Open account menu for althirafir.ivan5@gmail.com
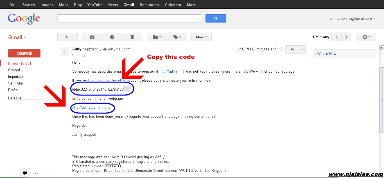This screenshot has width=384, height=178. tap(353, 19)
